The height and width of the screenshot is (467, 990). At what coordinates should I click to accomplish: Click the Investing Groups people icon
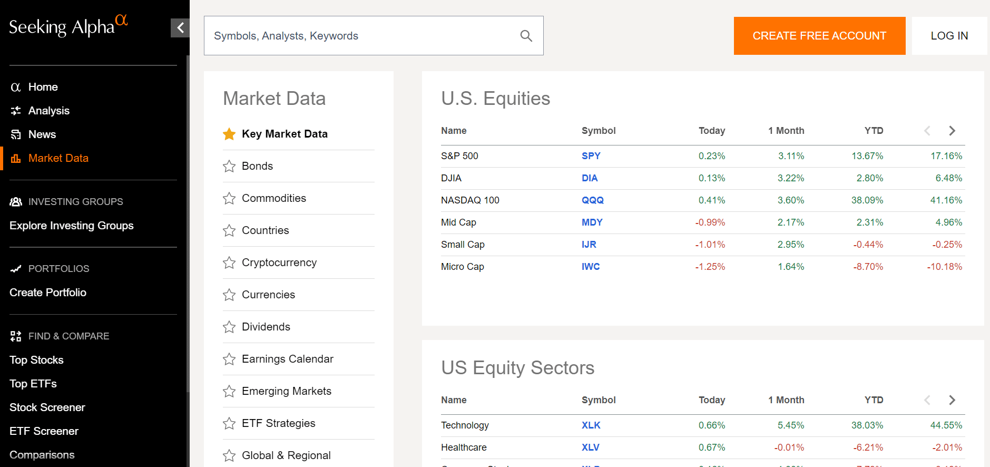16,202
